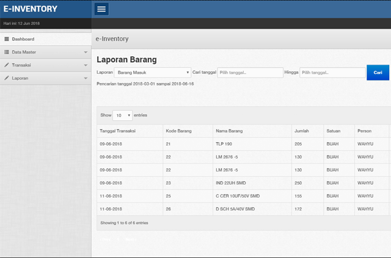Open the Show entries count dropdown

coord(122,115)
